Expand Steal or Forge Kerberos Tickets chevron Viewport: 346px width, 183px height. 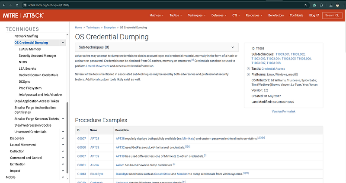63,119
